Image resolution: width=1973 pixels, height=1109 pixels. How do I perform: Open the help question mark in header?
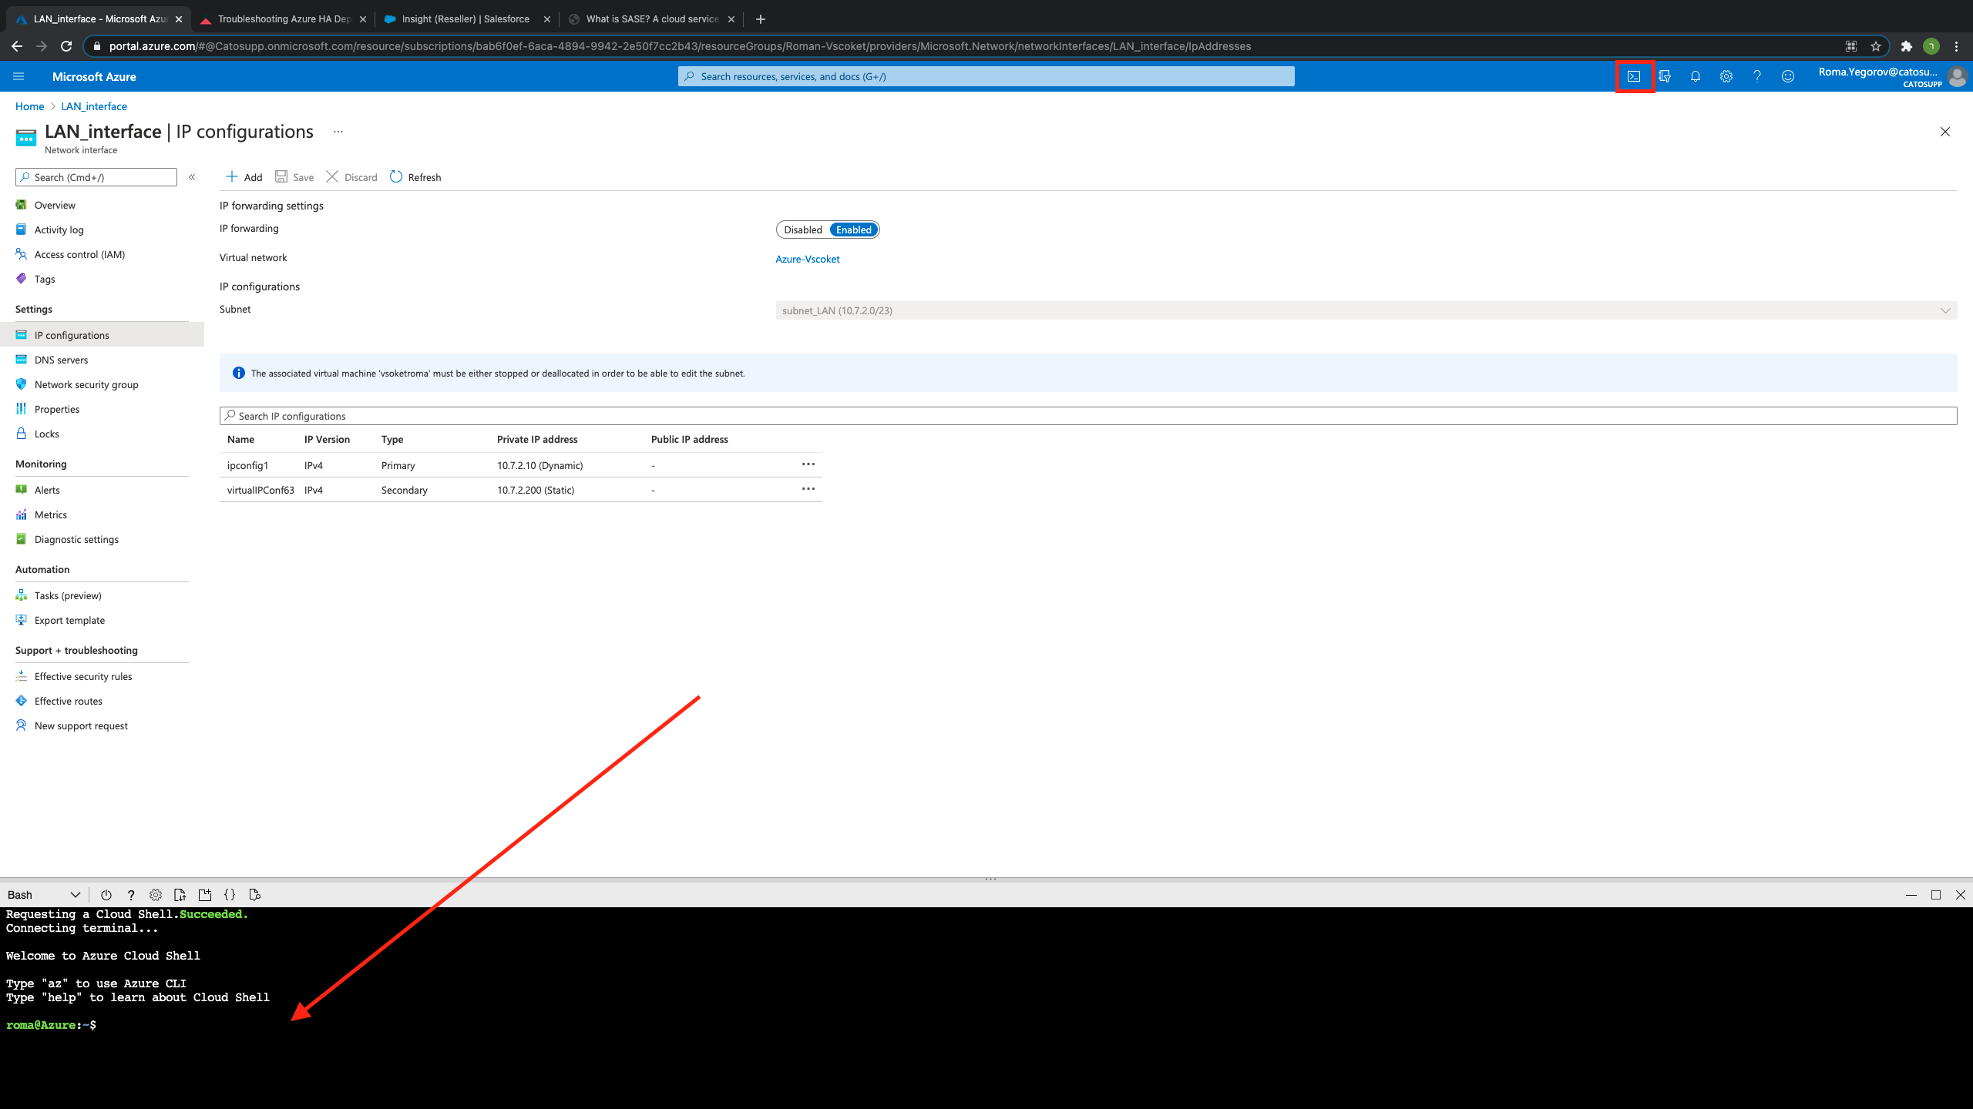(x=1757, y=76)
